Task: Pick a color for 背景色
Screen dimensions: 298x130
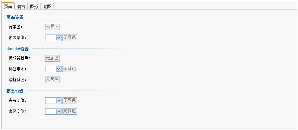Action: click(52, 27)
